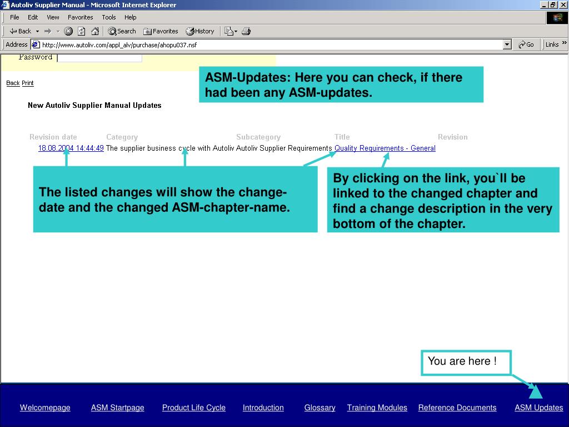The height and width of the screenshot is (427, 569).
Task: Click the page icon in Address bar
Action: pyautogui.click(x=36, y=44)
